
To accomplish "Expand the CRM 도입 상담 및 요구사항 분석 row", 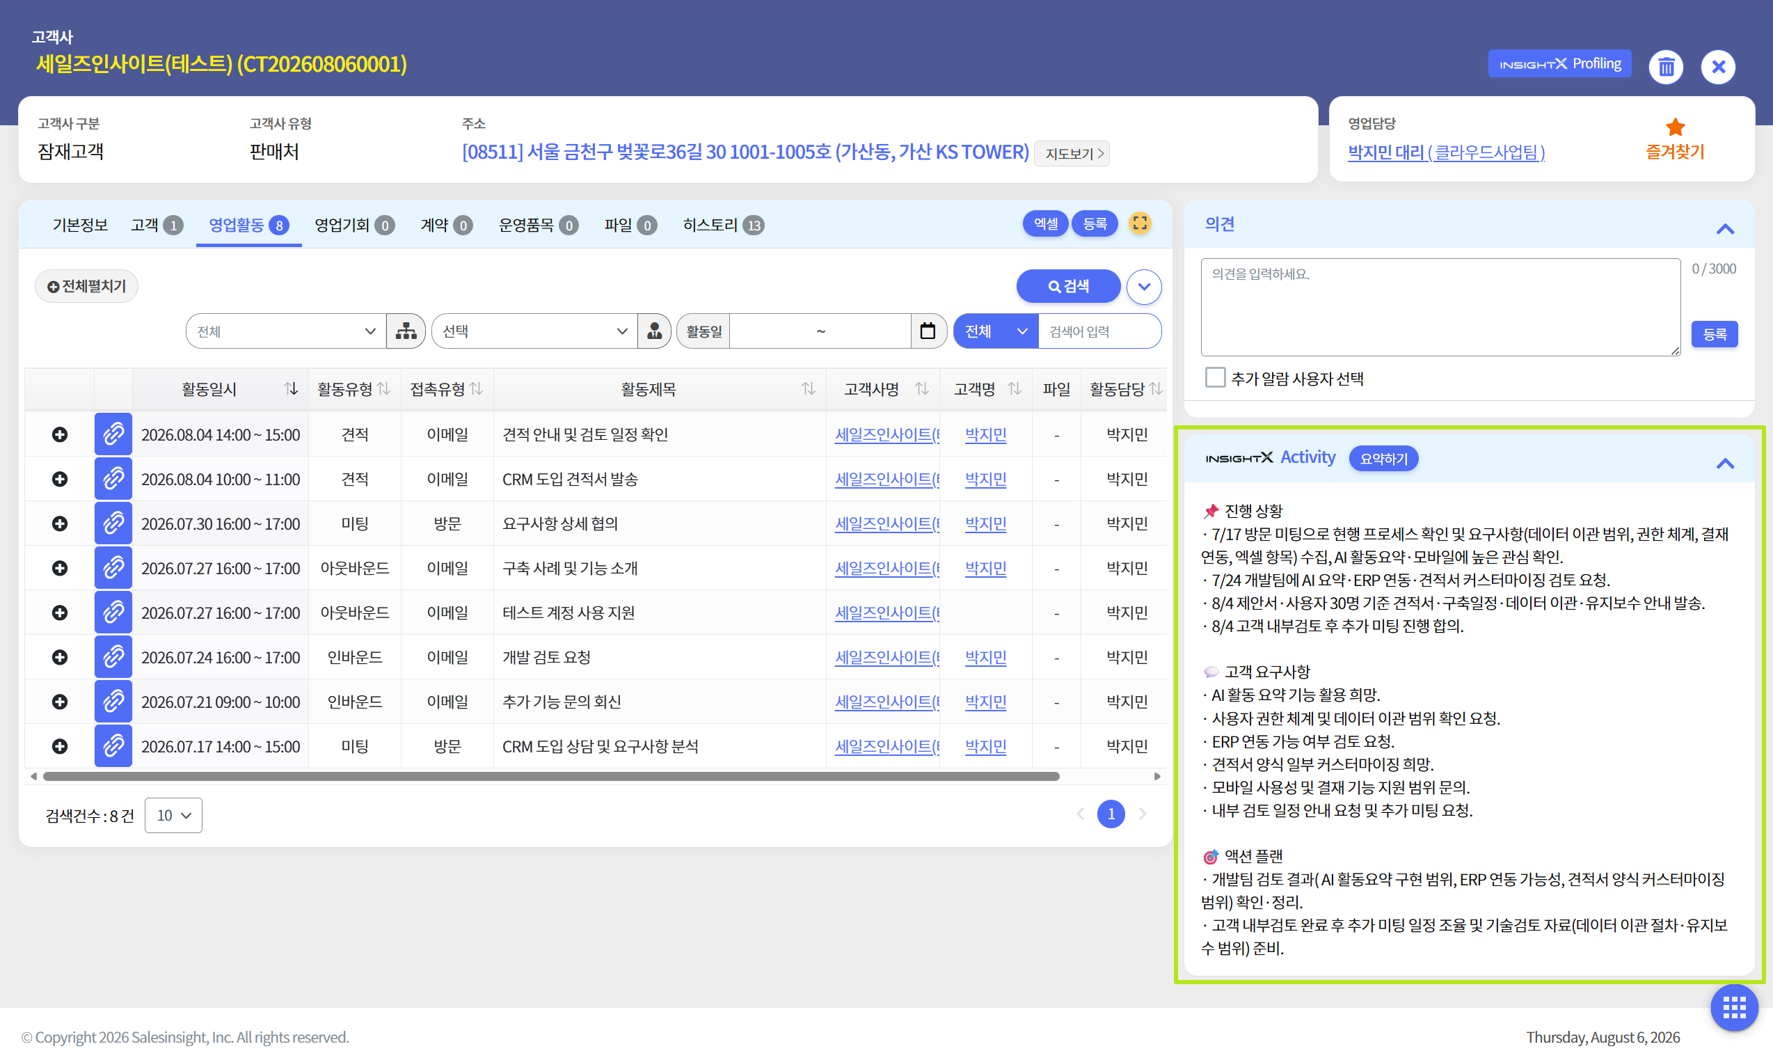I will click(x=59, y=745).
